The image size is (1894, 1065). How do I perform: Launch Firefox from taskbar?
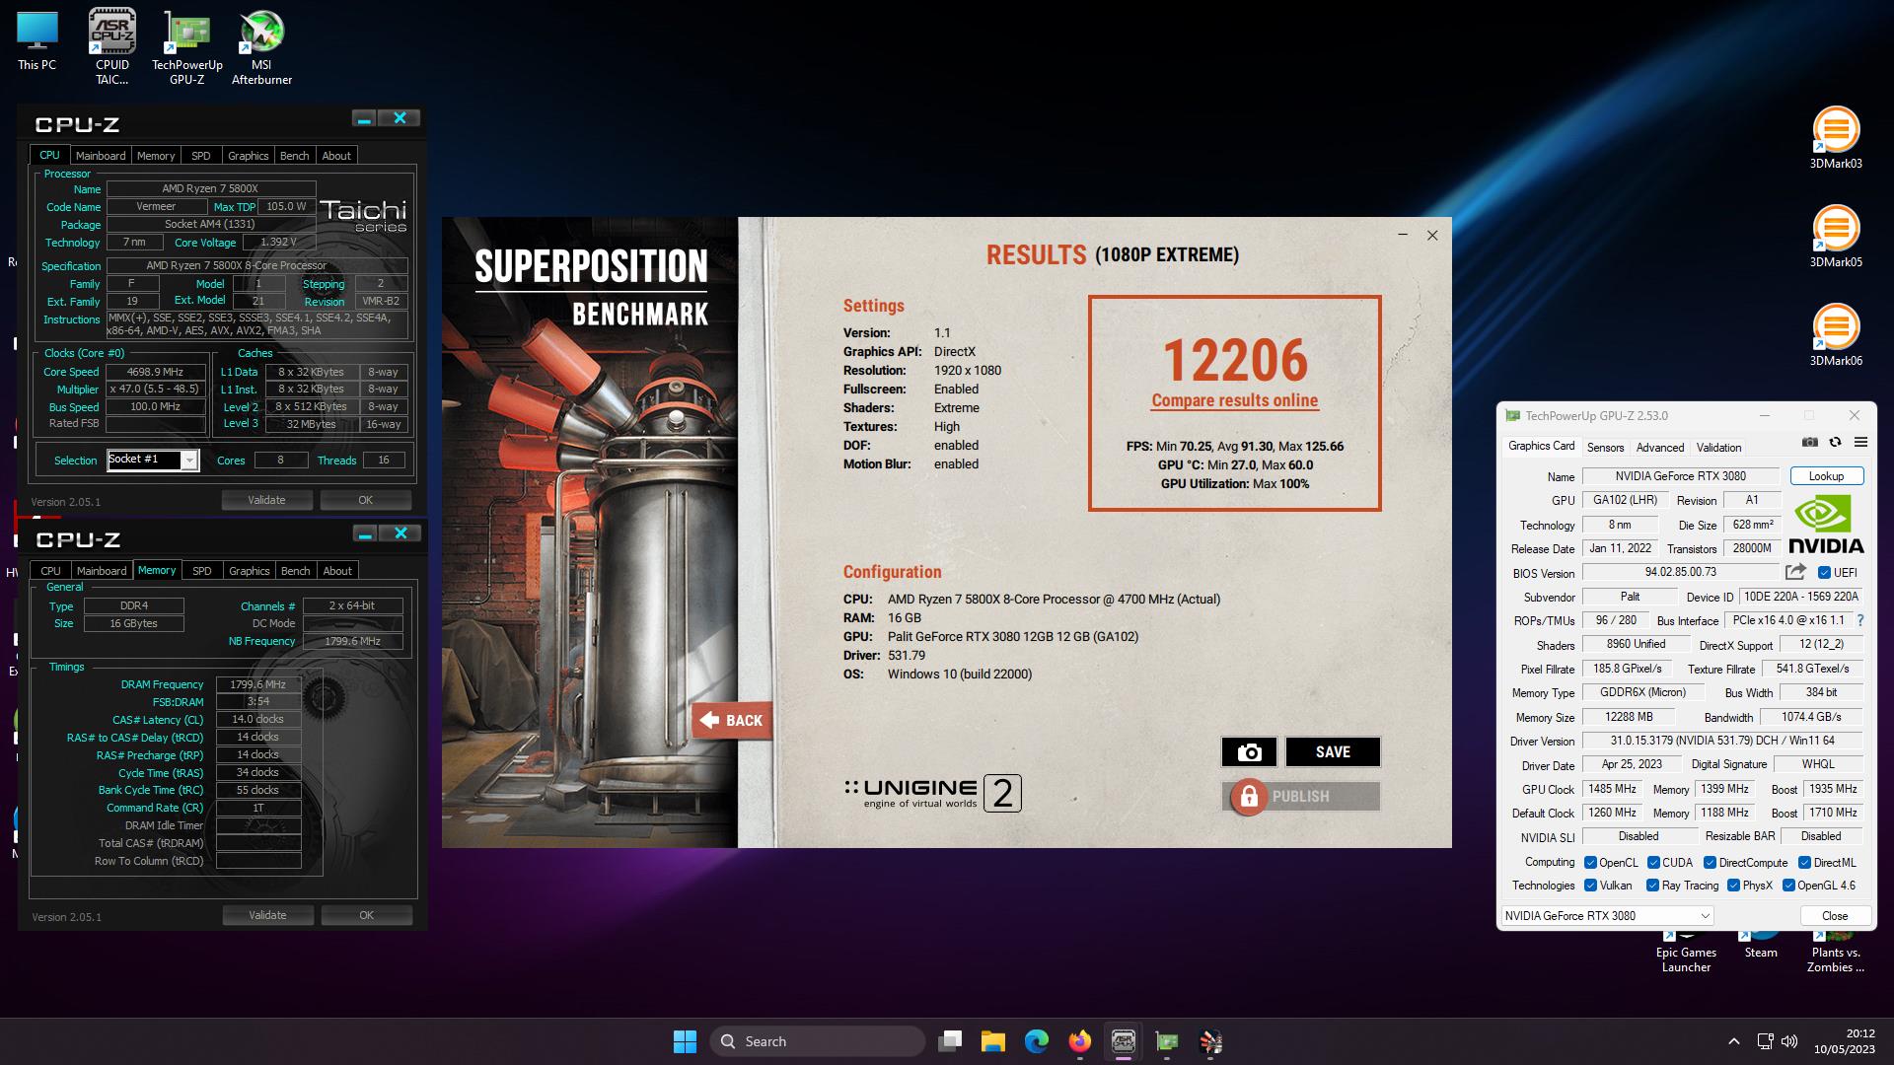[1080, 1041]
